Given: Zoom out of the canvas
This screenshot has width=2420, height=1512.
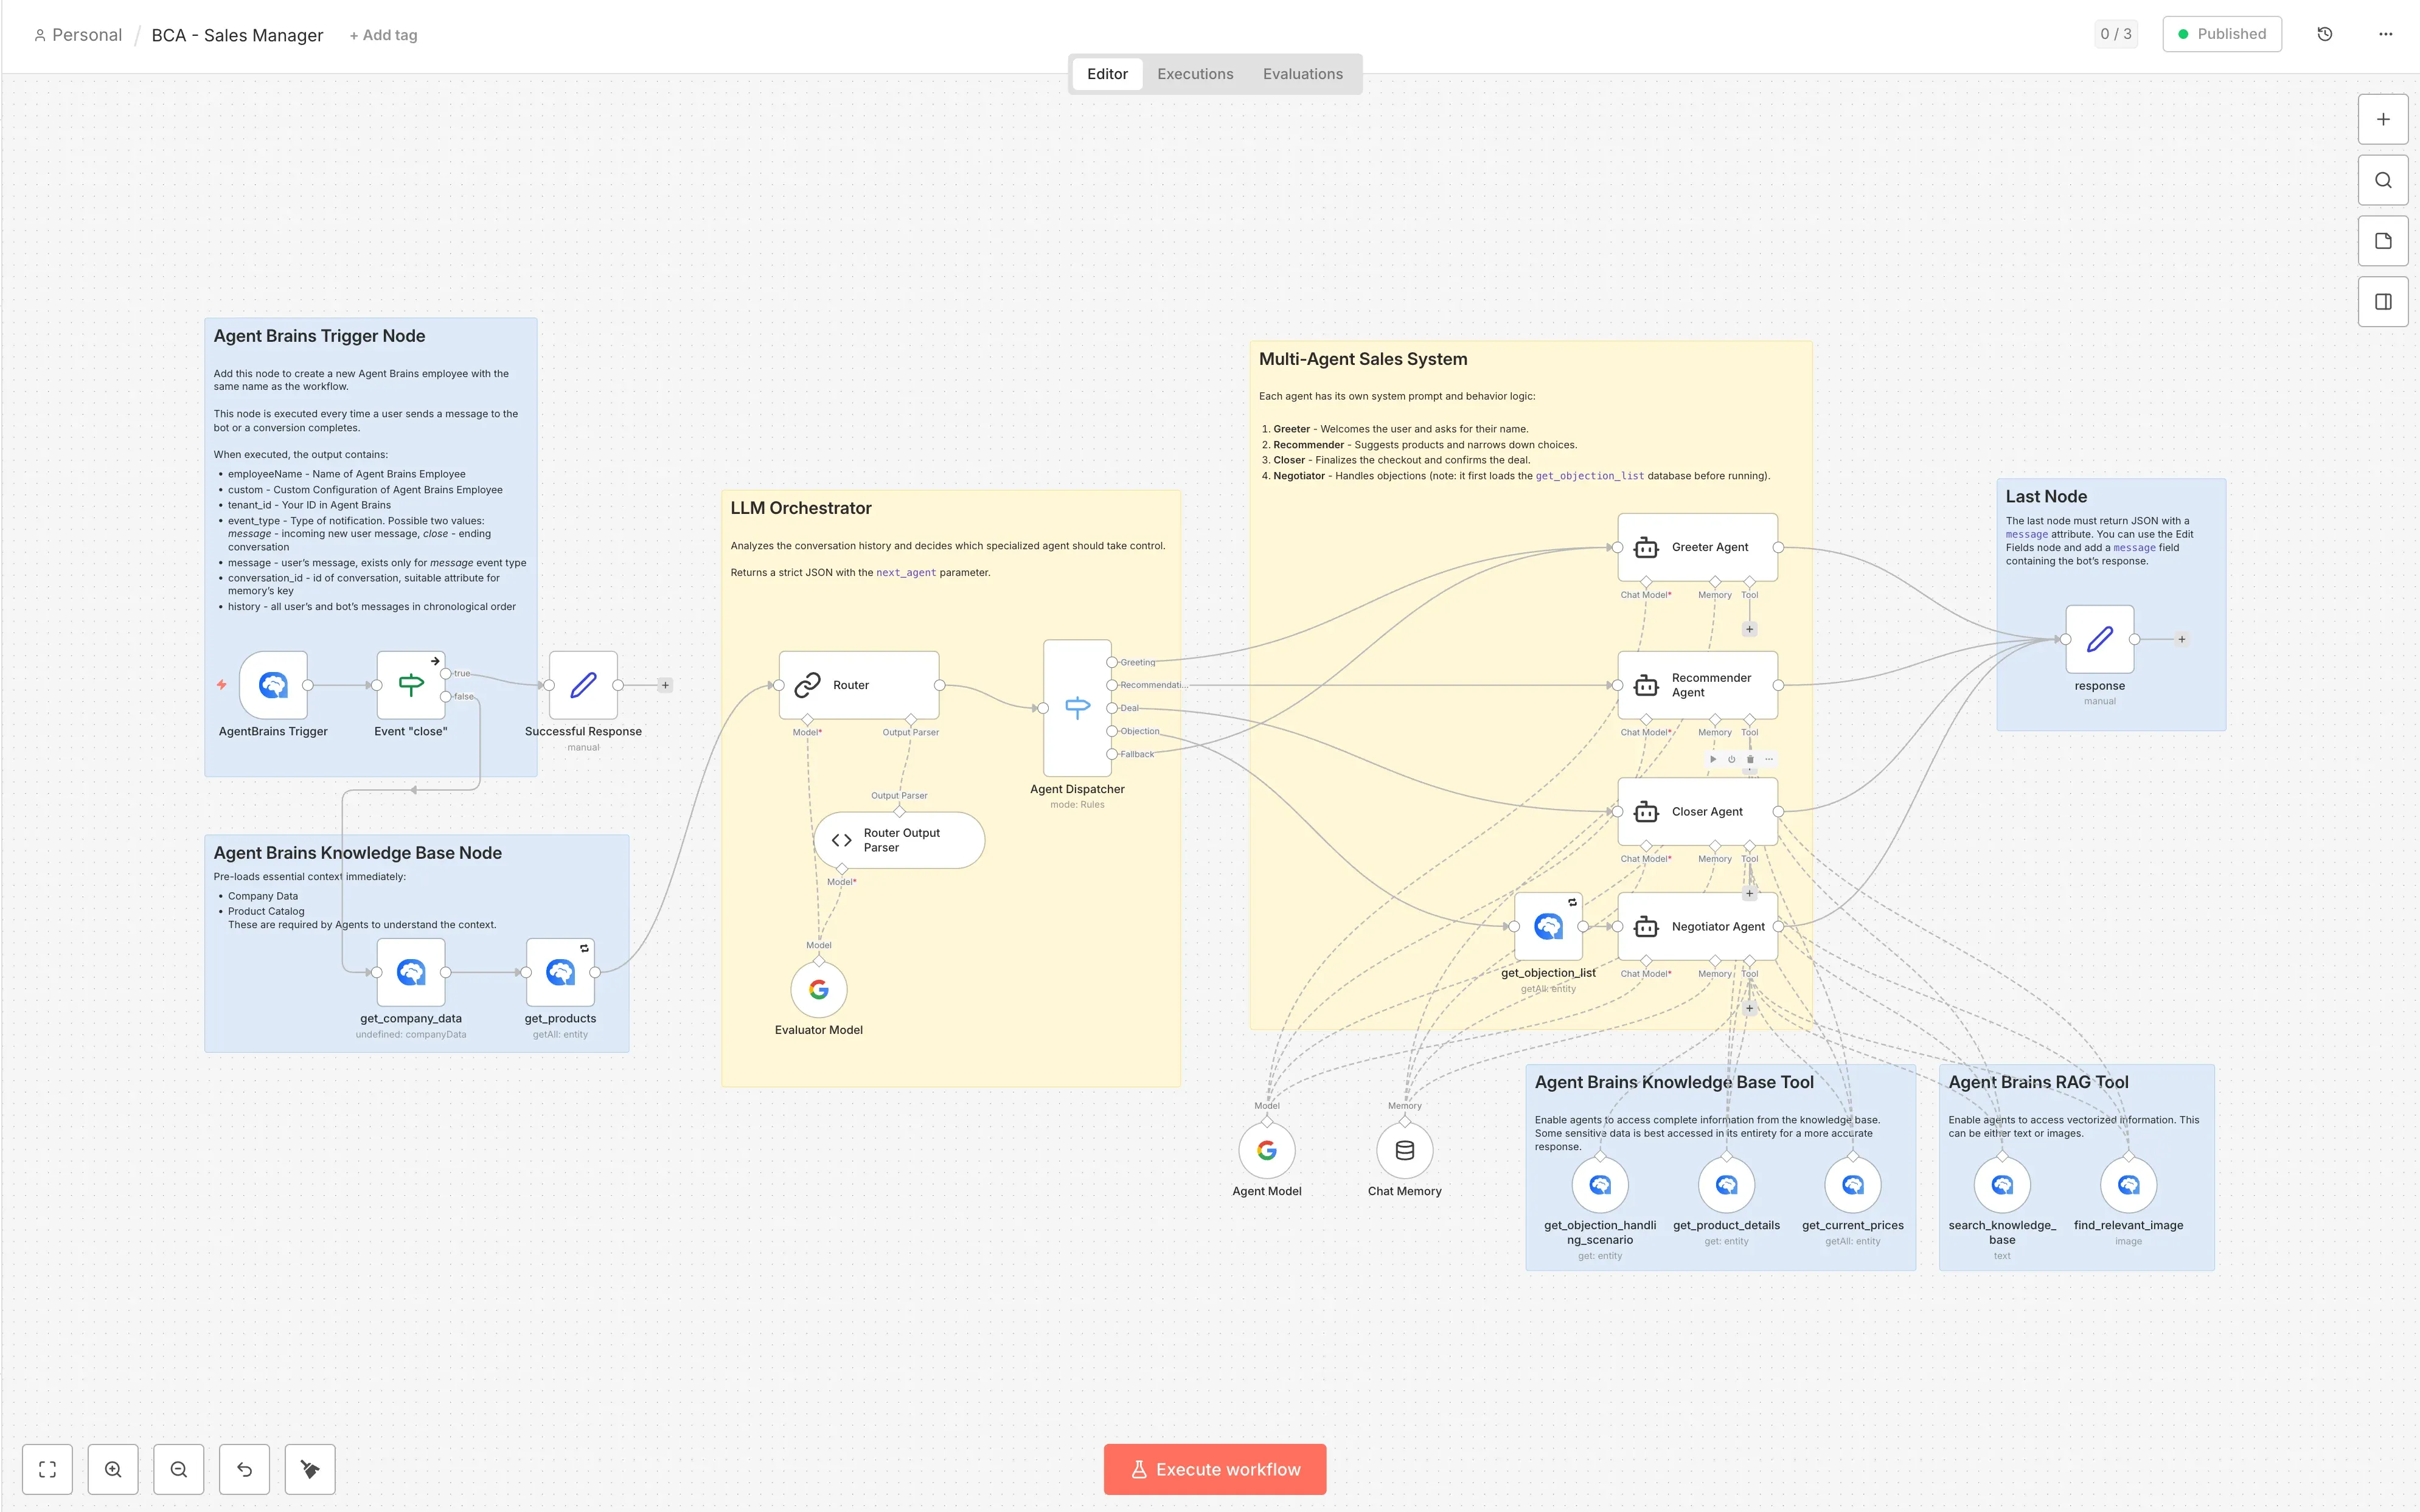Looking at the screenshot, I should click(179, 1469).
